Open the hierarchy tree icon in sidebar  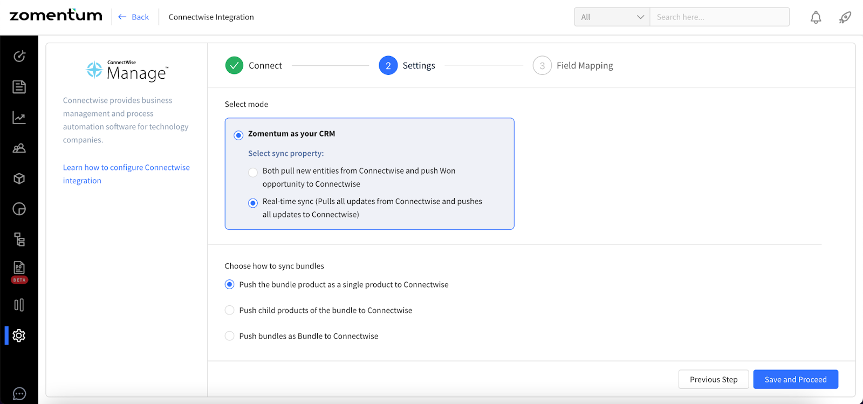click(19, 239)
